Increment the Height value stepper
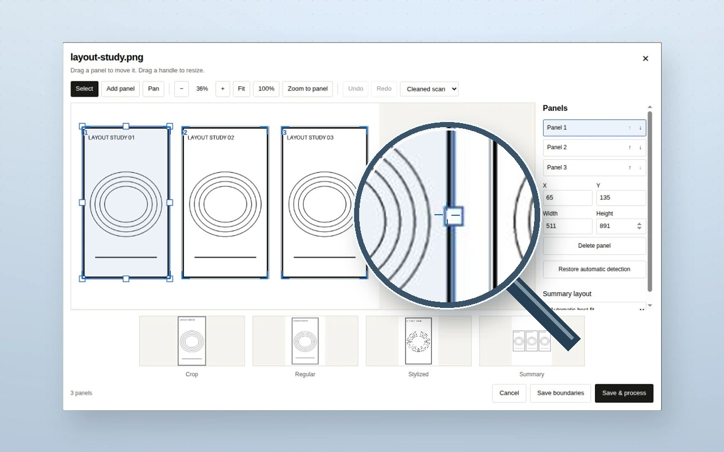 point(639,224)
